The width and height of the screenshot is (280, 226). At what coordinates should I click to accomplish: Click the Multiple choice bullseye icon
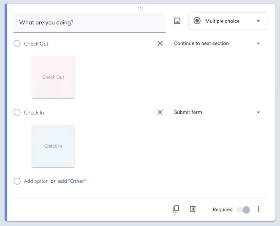click(197, 21)
